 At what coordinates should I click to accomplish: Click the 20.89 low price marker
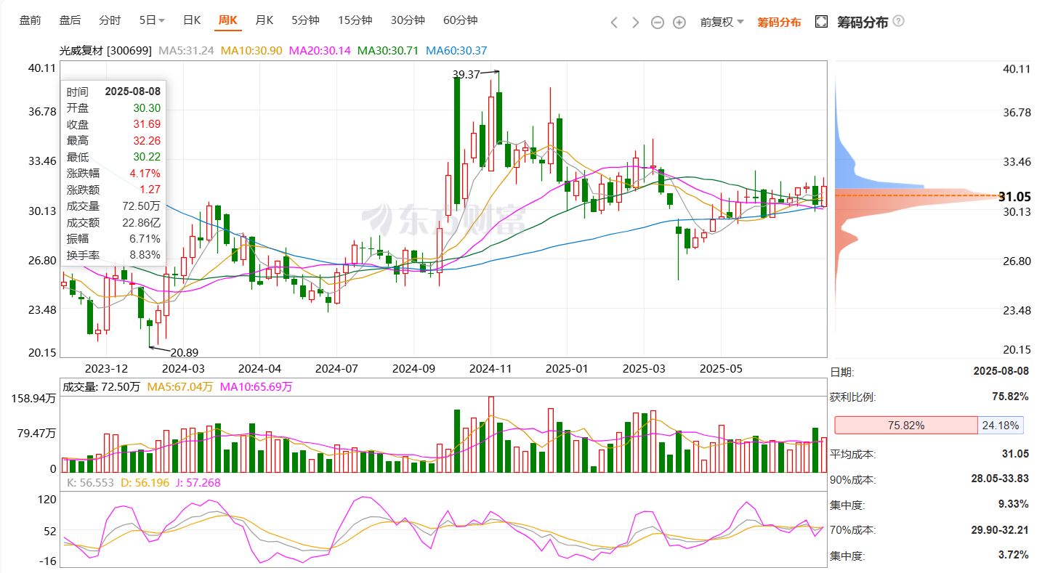(184, 352)
